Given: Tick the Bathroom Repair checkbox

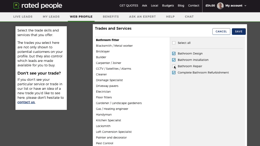Looking at the screenshot, I should click(x=174, y=66).
